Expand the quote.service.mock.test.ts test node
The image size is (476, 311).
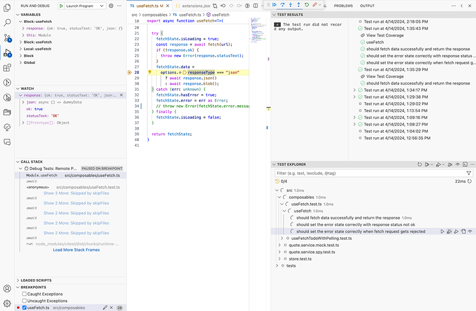(x=280, y=245)
